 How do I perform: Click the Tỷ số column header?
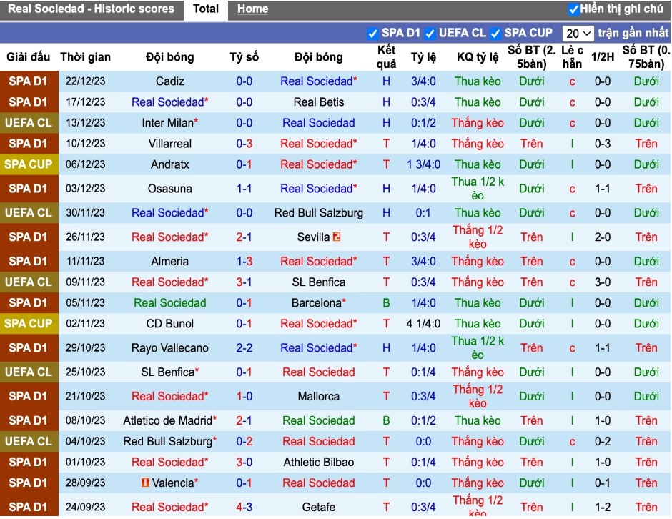point(244,57)
